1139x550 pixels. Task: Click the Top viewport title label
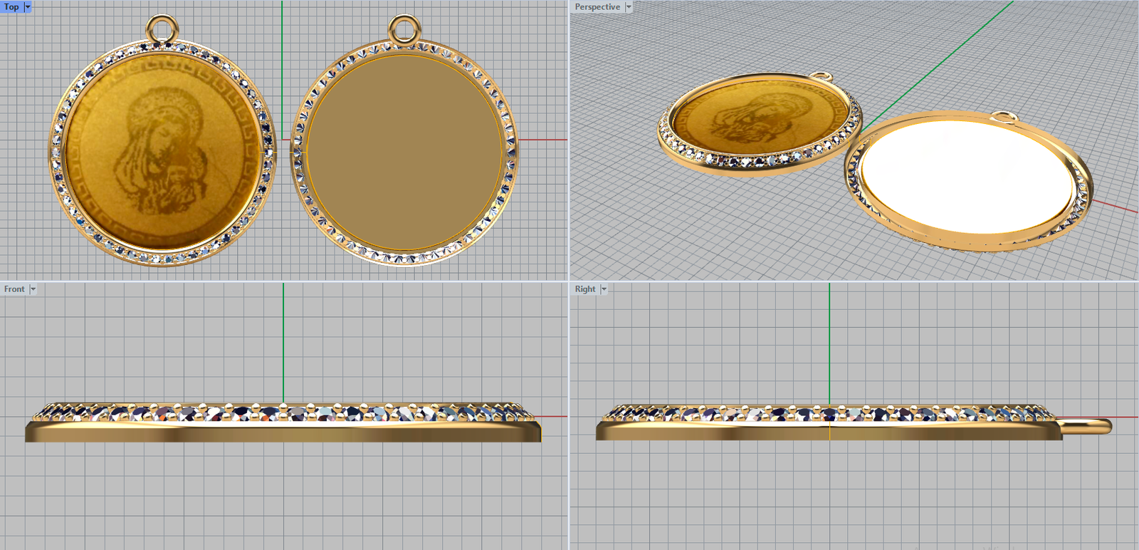point(12,6)
